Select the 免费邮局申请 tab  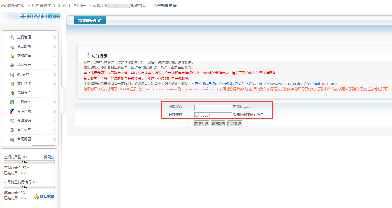pyautogui.click(x=90, y=20)
